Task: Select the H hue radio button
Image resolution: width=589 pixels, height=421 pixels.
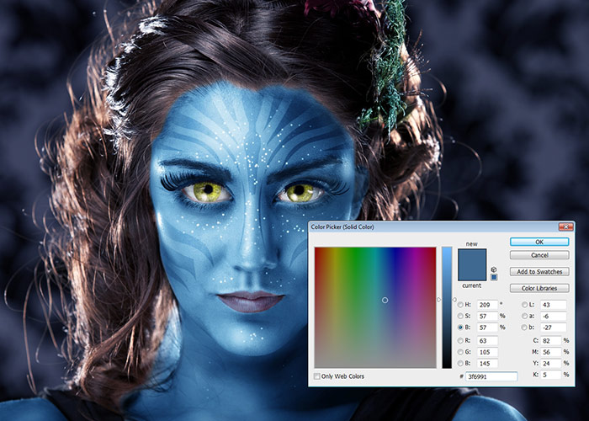Action: pos(460,305)
